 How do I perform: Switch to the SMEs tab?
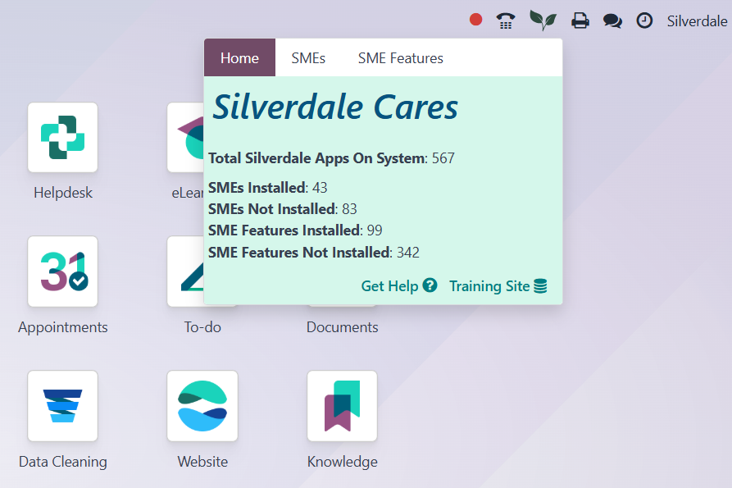coord(308,57)
